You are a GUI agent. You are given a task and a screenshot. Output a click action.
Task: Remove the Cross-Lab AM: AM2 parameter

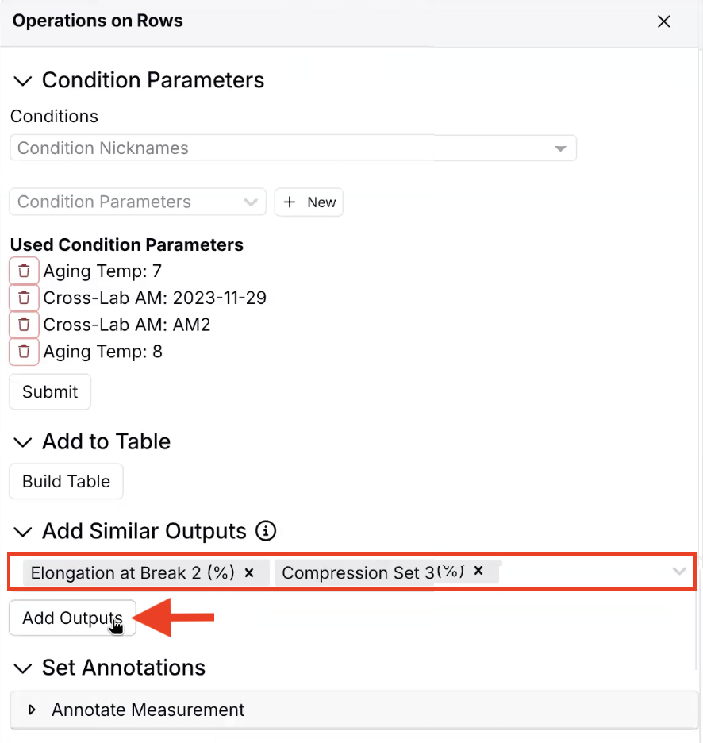24,325
